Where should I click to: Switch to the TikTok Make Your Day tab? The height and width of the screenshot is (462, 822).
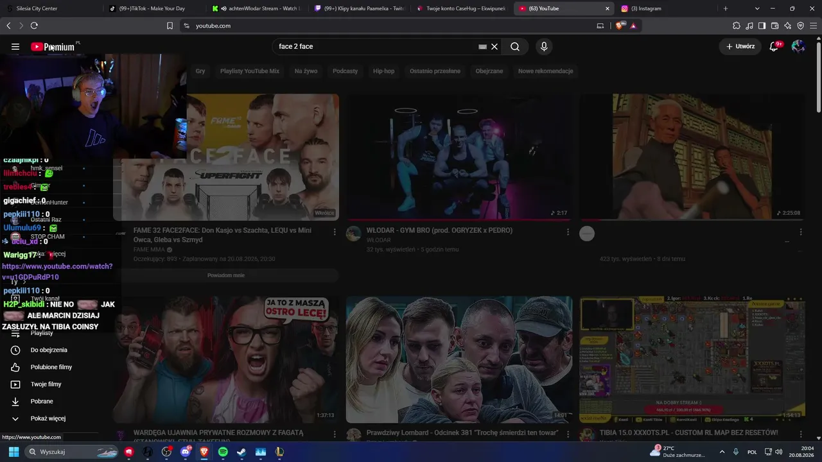(154, 8)
